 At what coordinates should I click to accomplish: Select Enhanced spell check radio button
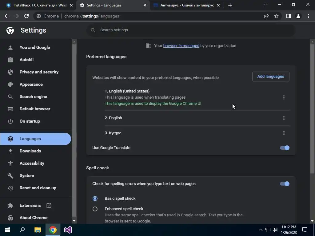click(x=95, y=209)
